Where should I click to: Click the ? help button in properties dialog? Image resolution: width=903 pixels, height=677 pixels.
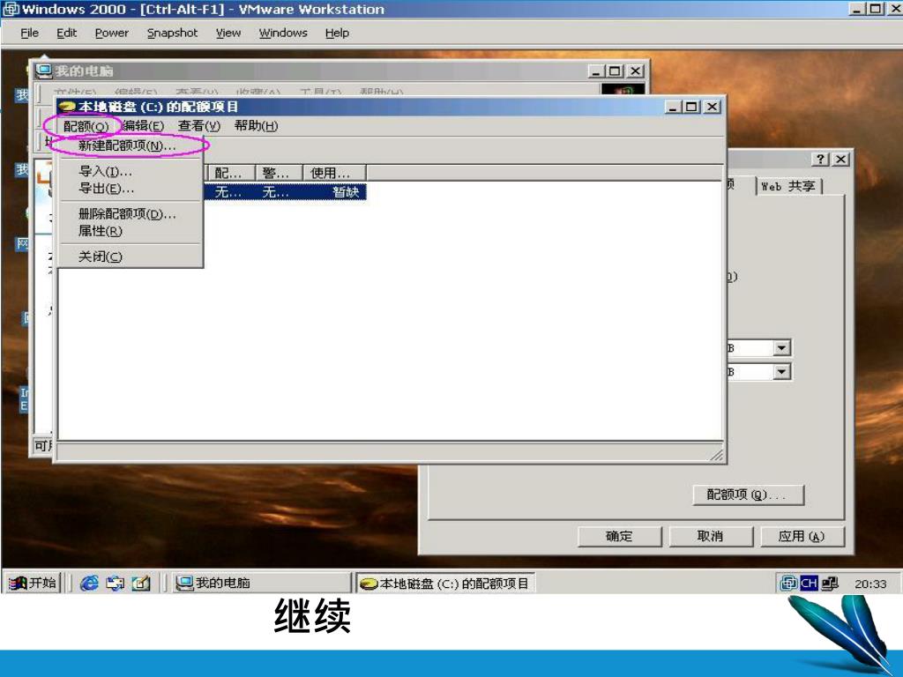(820, 160)
